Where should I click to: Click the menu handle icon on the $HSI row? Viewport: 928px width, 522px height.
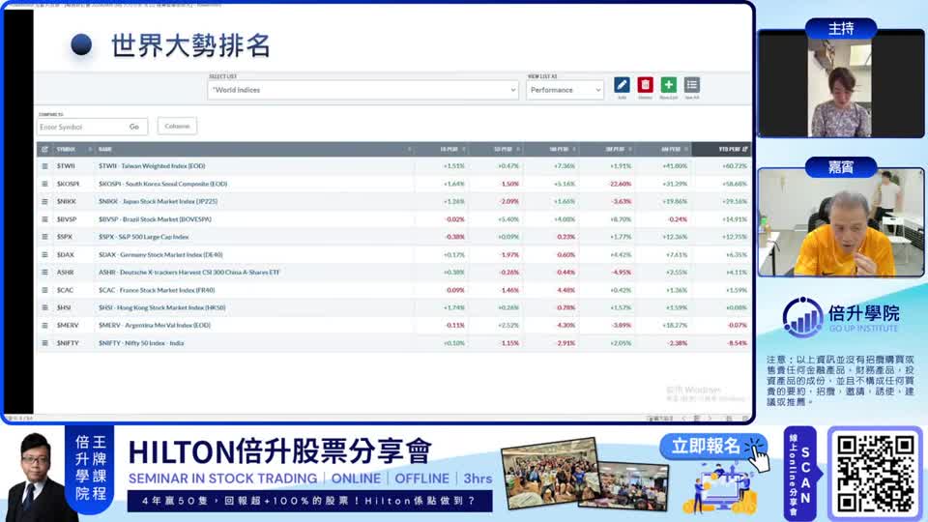tap(44, 307)
